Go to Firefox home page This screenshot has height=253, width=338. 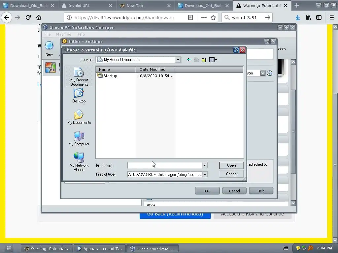click(x=39, y=17)
